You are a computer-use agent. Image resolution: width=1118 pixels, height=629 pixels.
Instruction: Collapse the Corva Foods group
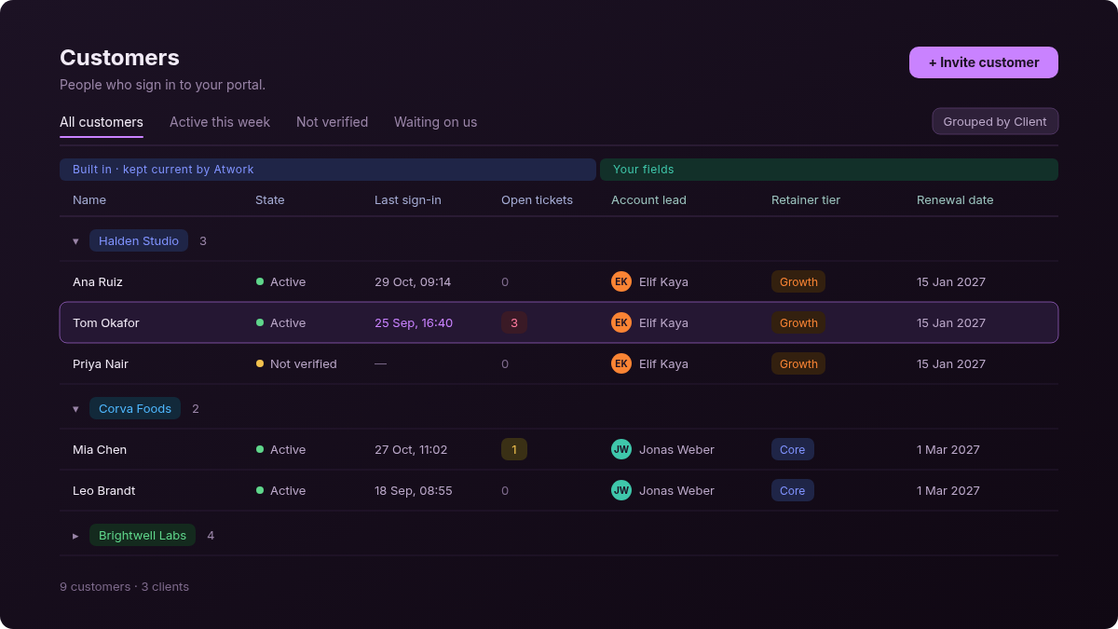click(x=76, y=409)
